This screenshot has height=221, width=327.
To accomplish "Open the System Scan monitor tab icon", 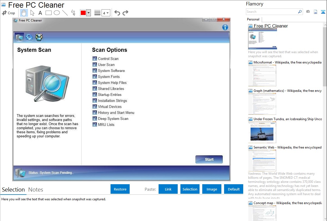I will coord(19,37).
